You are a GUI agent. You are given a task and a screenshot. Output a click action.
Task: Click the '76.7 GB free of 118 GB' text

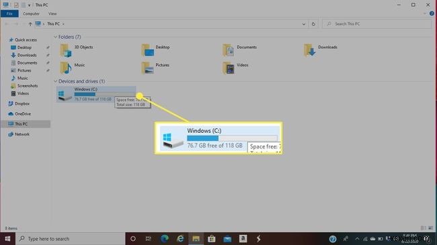[x=93, y=99]
